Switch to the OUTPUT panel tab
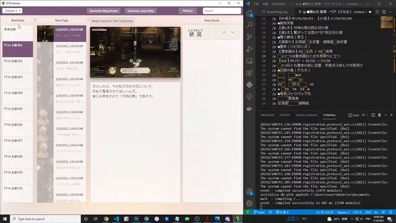 pyautogui.click(x=285, y=115)
